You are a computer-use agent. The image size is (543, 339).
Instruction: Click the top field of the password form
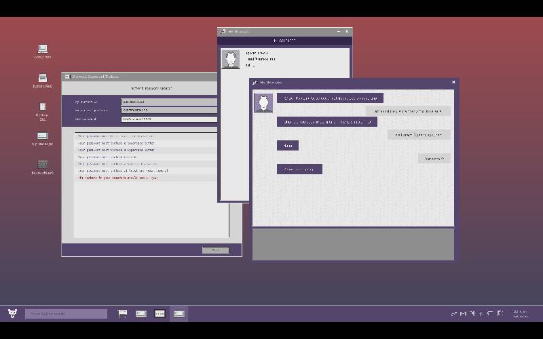tap(169, 102)
